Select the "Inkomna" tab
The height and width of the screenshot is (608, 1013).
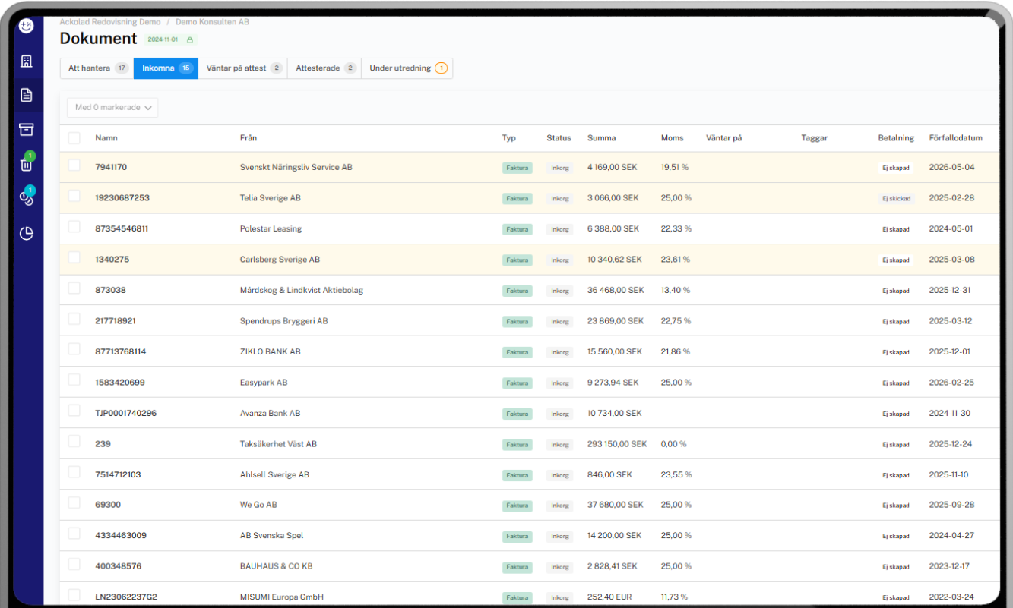pyautogui.click(x=166, y=68)
